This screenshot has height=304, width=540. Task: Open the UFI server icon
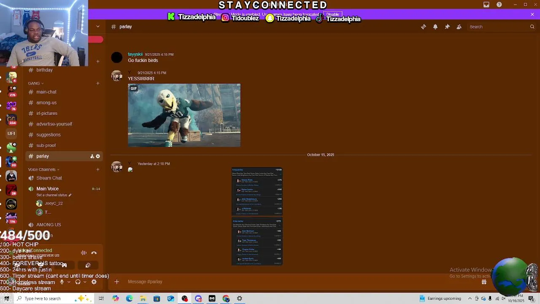(x=11, y=133)
